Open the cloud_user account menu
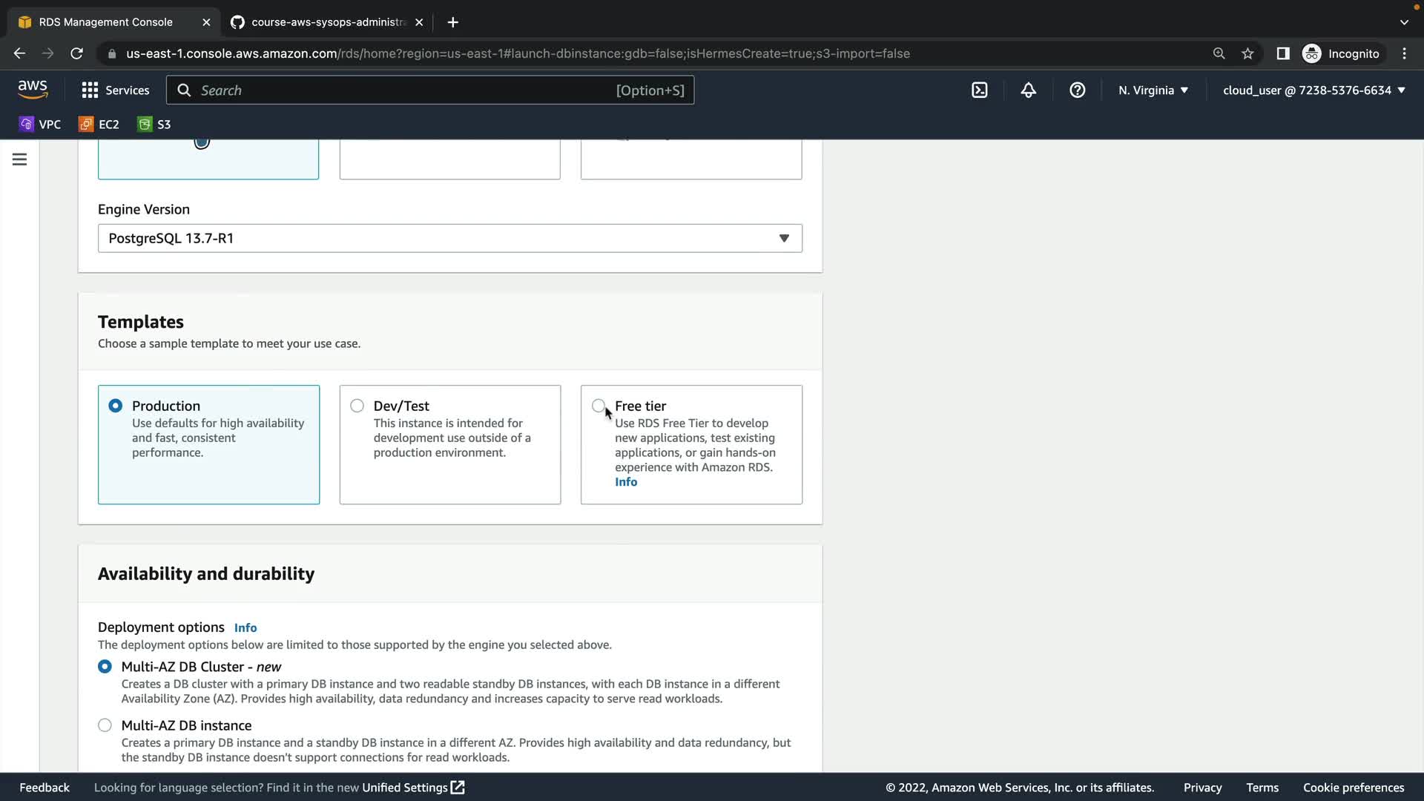 [x=1313, y=90]
